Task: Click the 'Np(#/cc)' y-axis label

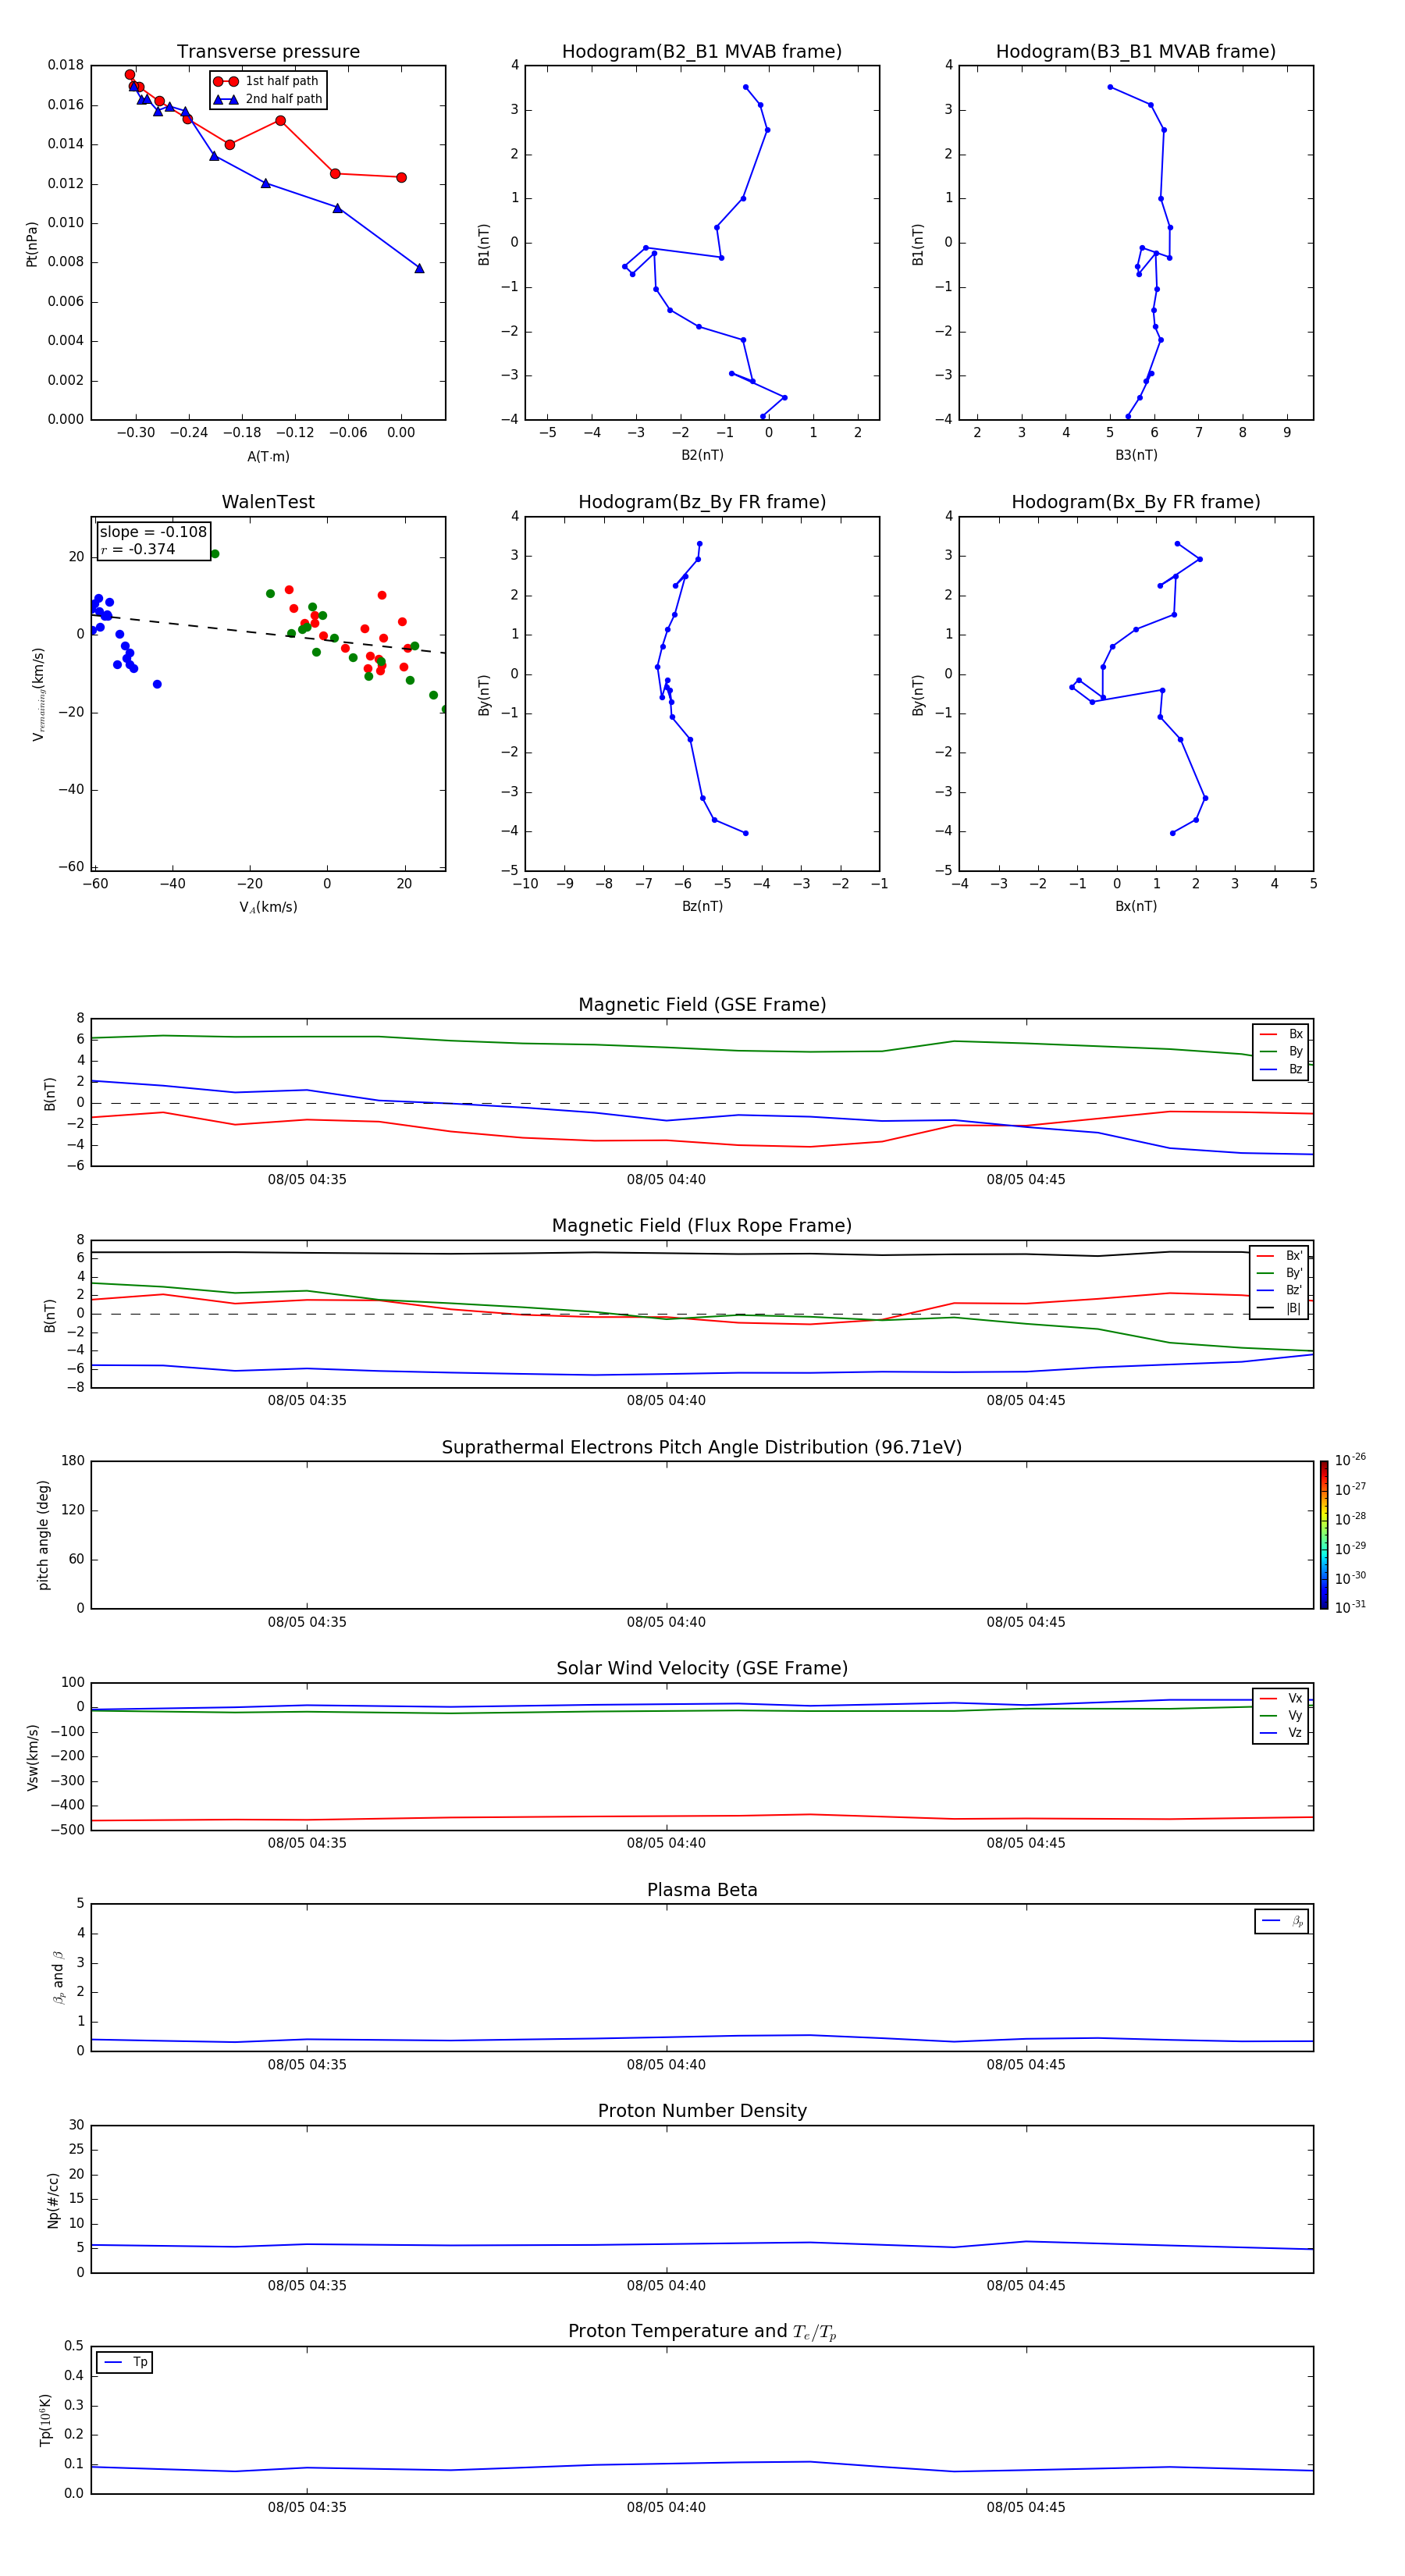Action: tap(53, 2200)
